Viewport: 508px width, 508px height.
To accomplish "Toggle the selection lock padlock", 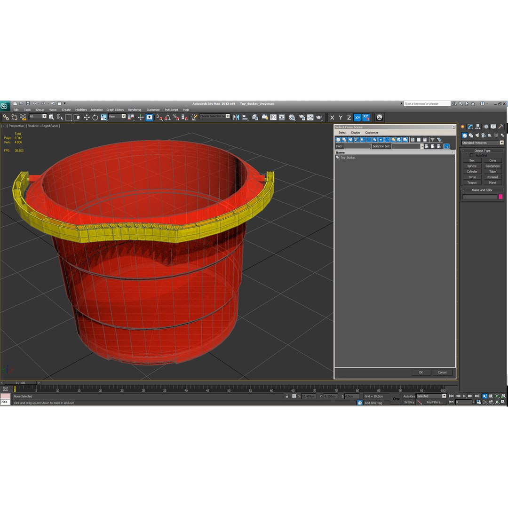I will [287, 396].
